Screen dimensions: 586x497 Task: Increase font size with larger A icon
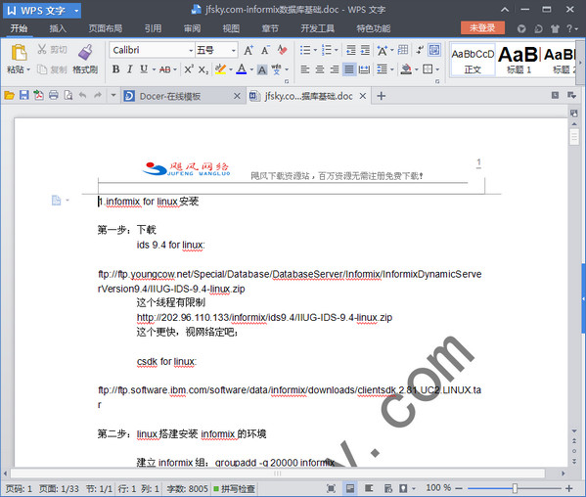click(x=248, y=50)
